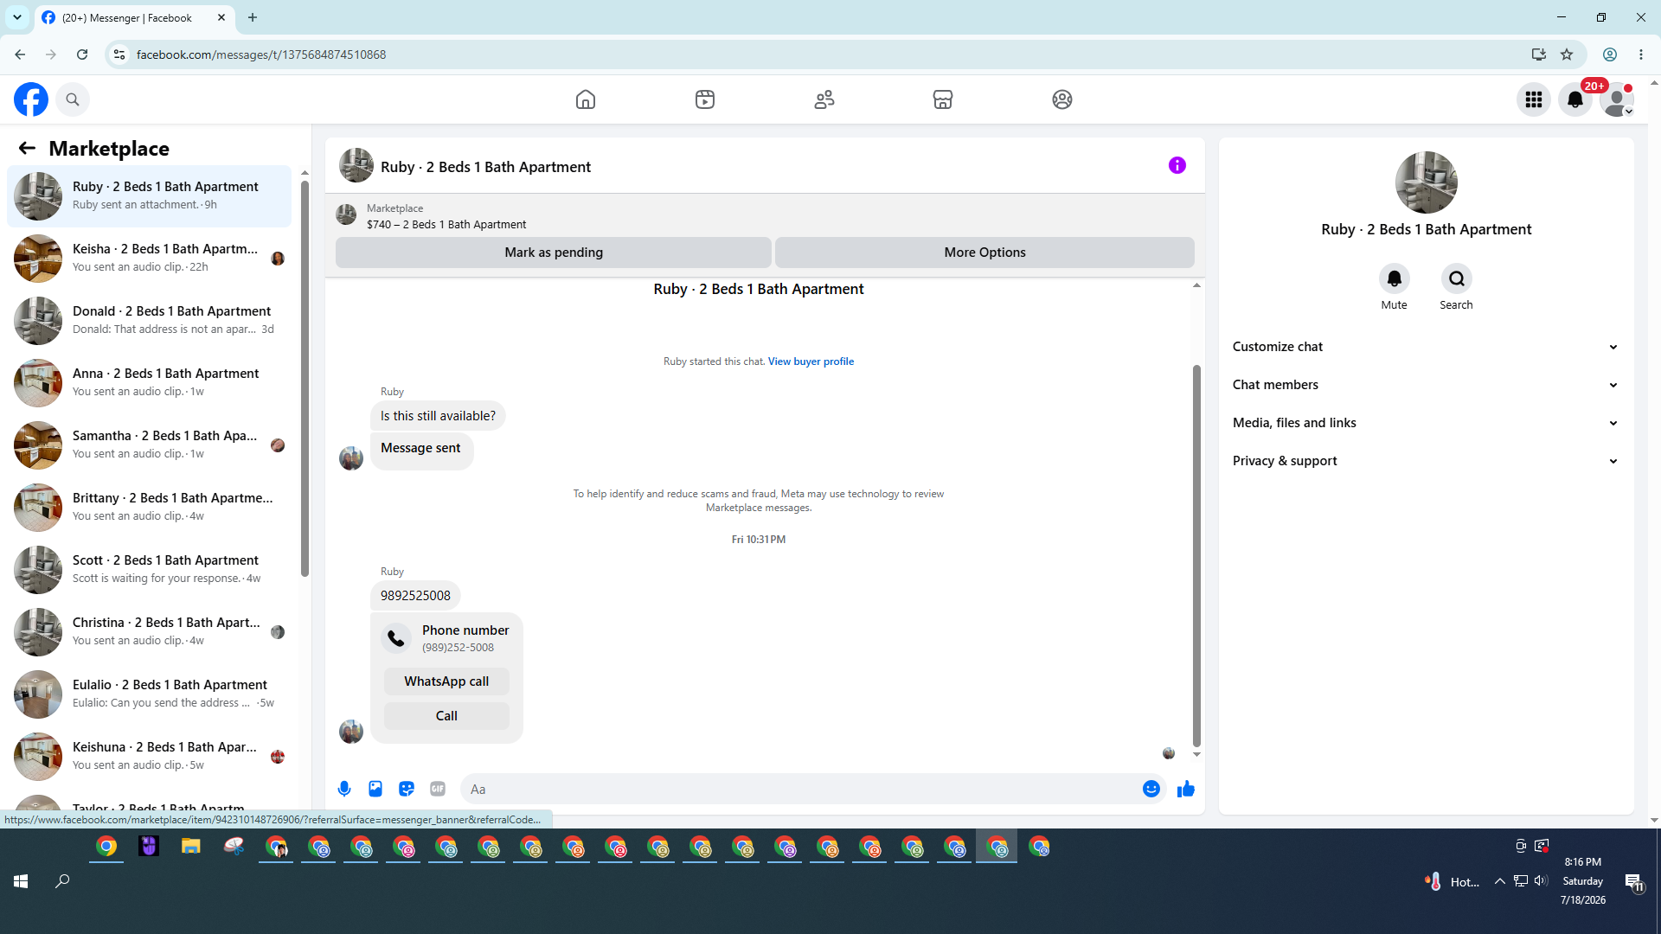Viewport: 1661px width, 934px height.
Task: Reload the Messenger page
Action: tap(82, 54)
